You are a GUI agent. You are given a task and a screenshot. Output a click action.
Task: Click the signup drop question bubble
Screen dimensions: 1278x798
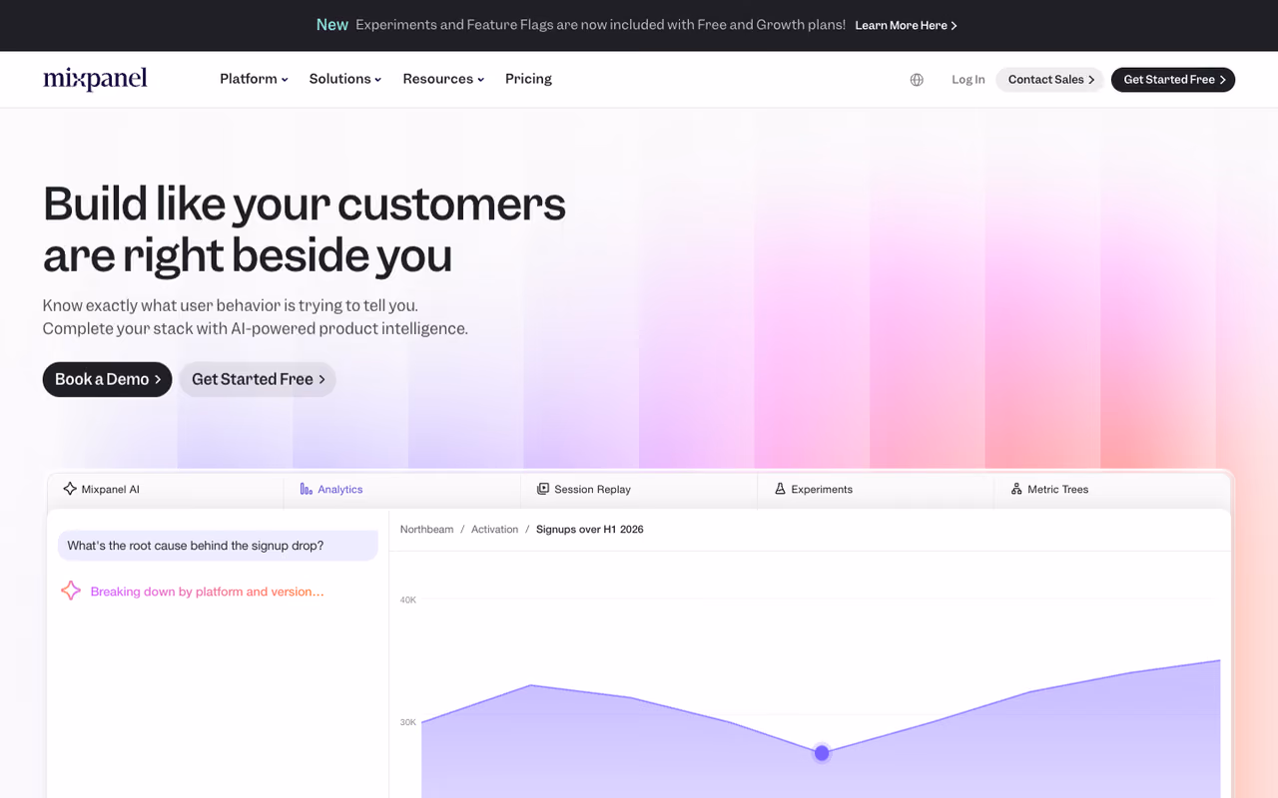[218, 546]
